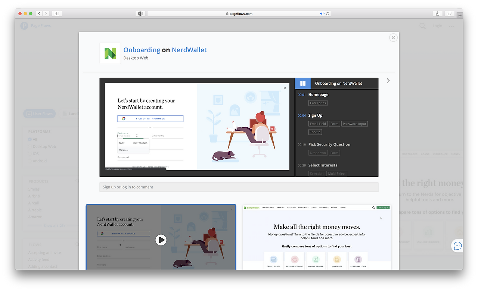Mute the tab audio via speaker icon

coord(322,14)
